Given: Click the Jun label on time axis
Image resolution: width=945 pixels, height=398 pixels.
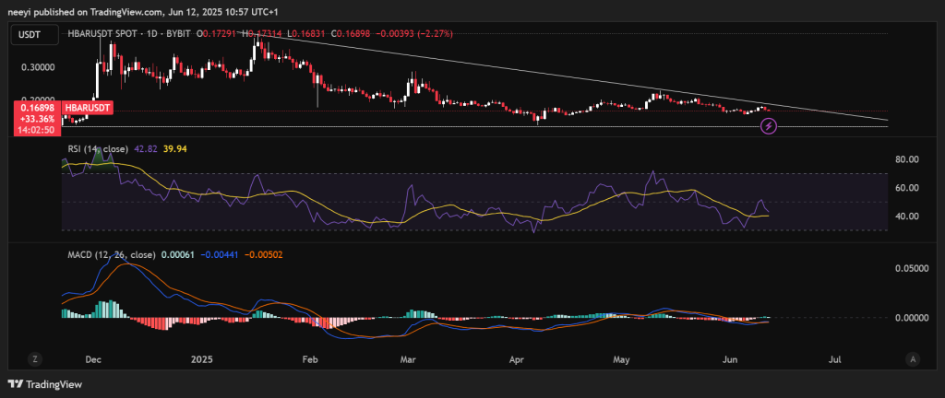Looking at the screenshot, I should (x=730, y=359).
